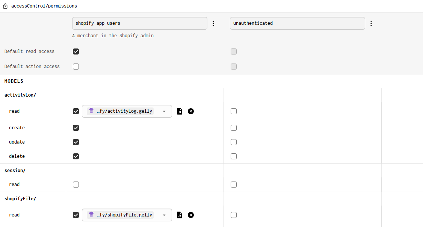Image resolution: width=423 pixels, height=227 pixels.
Task: Open the activityLog.gelly filter file icon
Action: click(180, 111)
